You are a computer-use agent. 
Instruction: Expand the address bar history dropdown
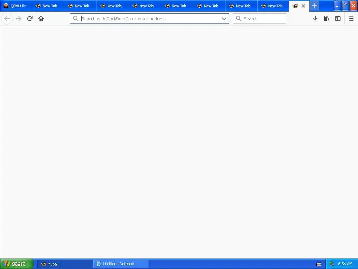[224, 19]
